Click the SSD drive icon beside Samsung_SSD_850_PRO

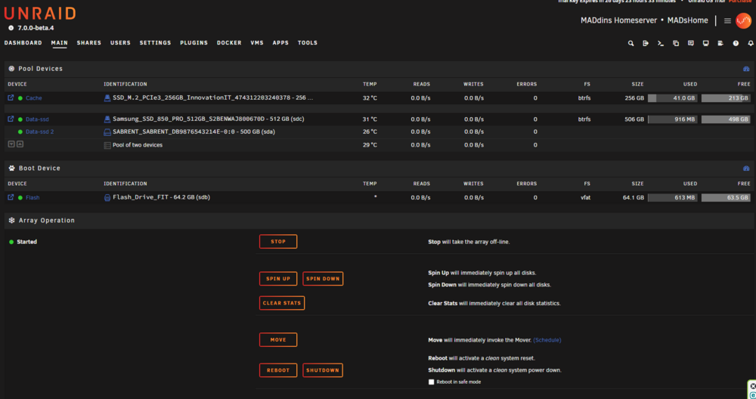(107, 119)
